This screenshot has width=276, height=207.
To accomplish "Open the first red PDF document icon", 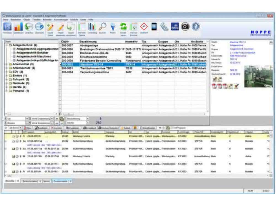I will (x=214, y=86).
